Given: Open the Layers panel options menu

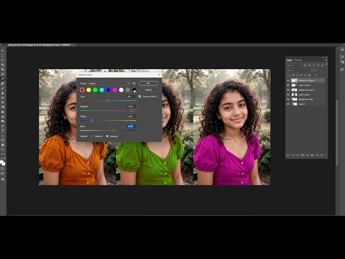Looking at the screenshot, I should coord(326,60).
